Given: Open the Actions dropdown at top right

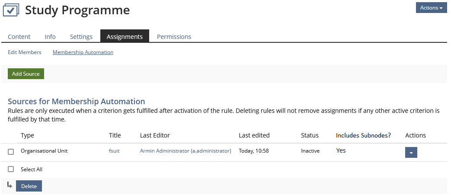Looking at the screenshot, I should 431,8.
